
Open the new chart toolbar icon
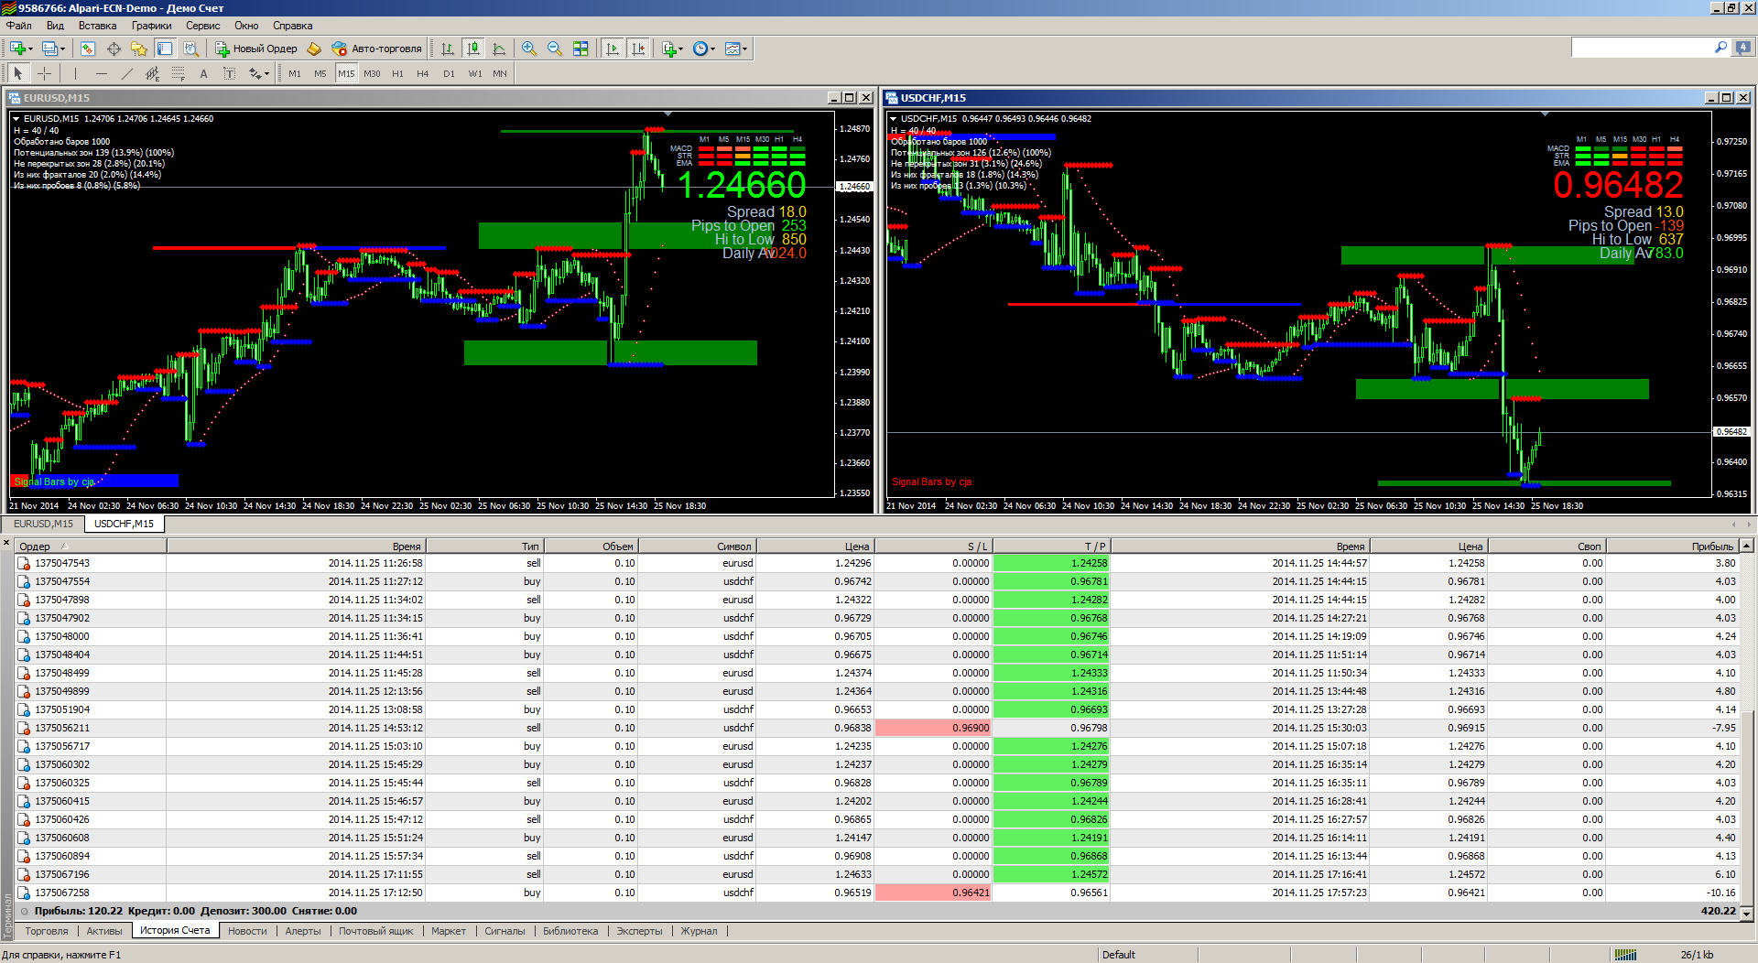pos(18,49)
